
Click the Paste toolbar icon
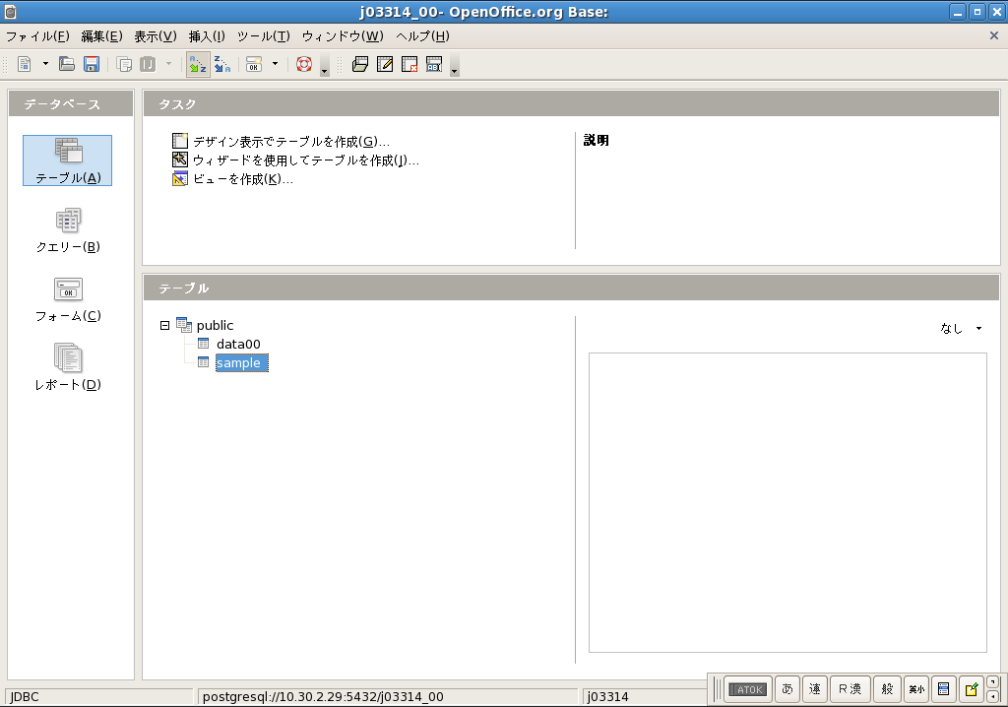coord(148,64)
